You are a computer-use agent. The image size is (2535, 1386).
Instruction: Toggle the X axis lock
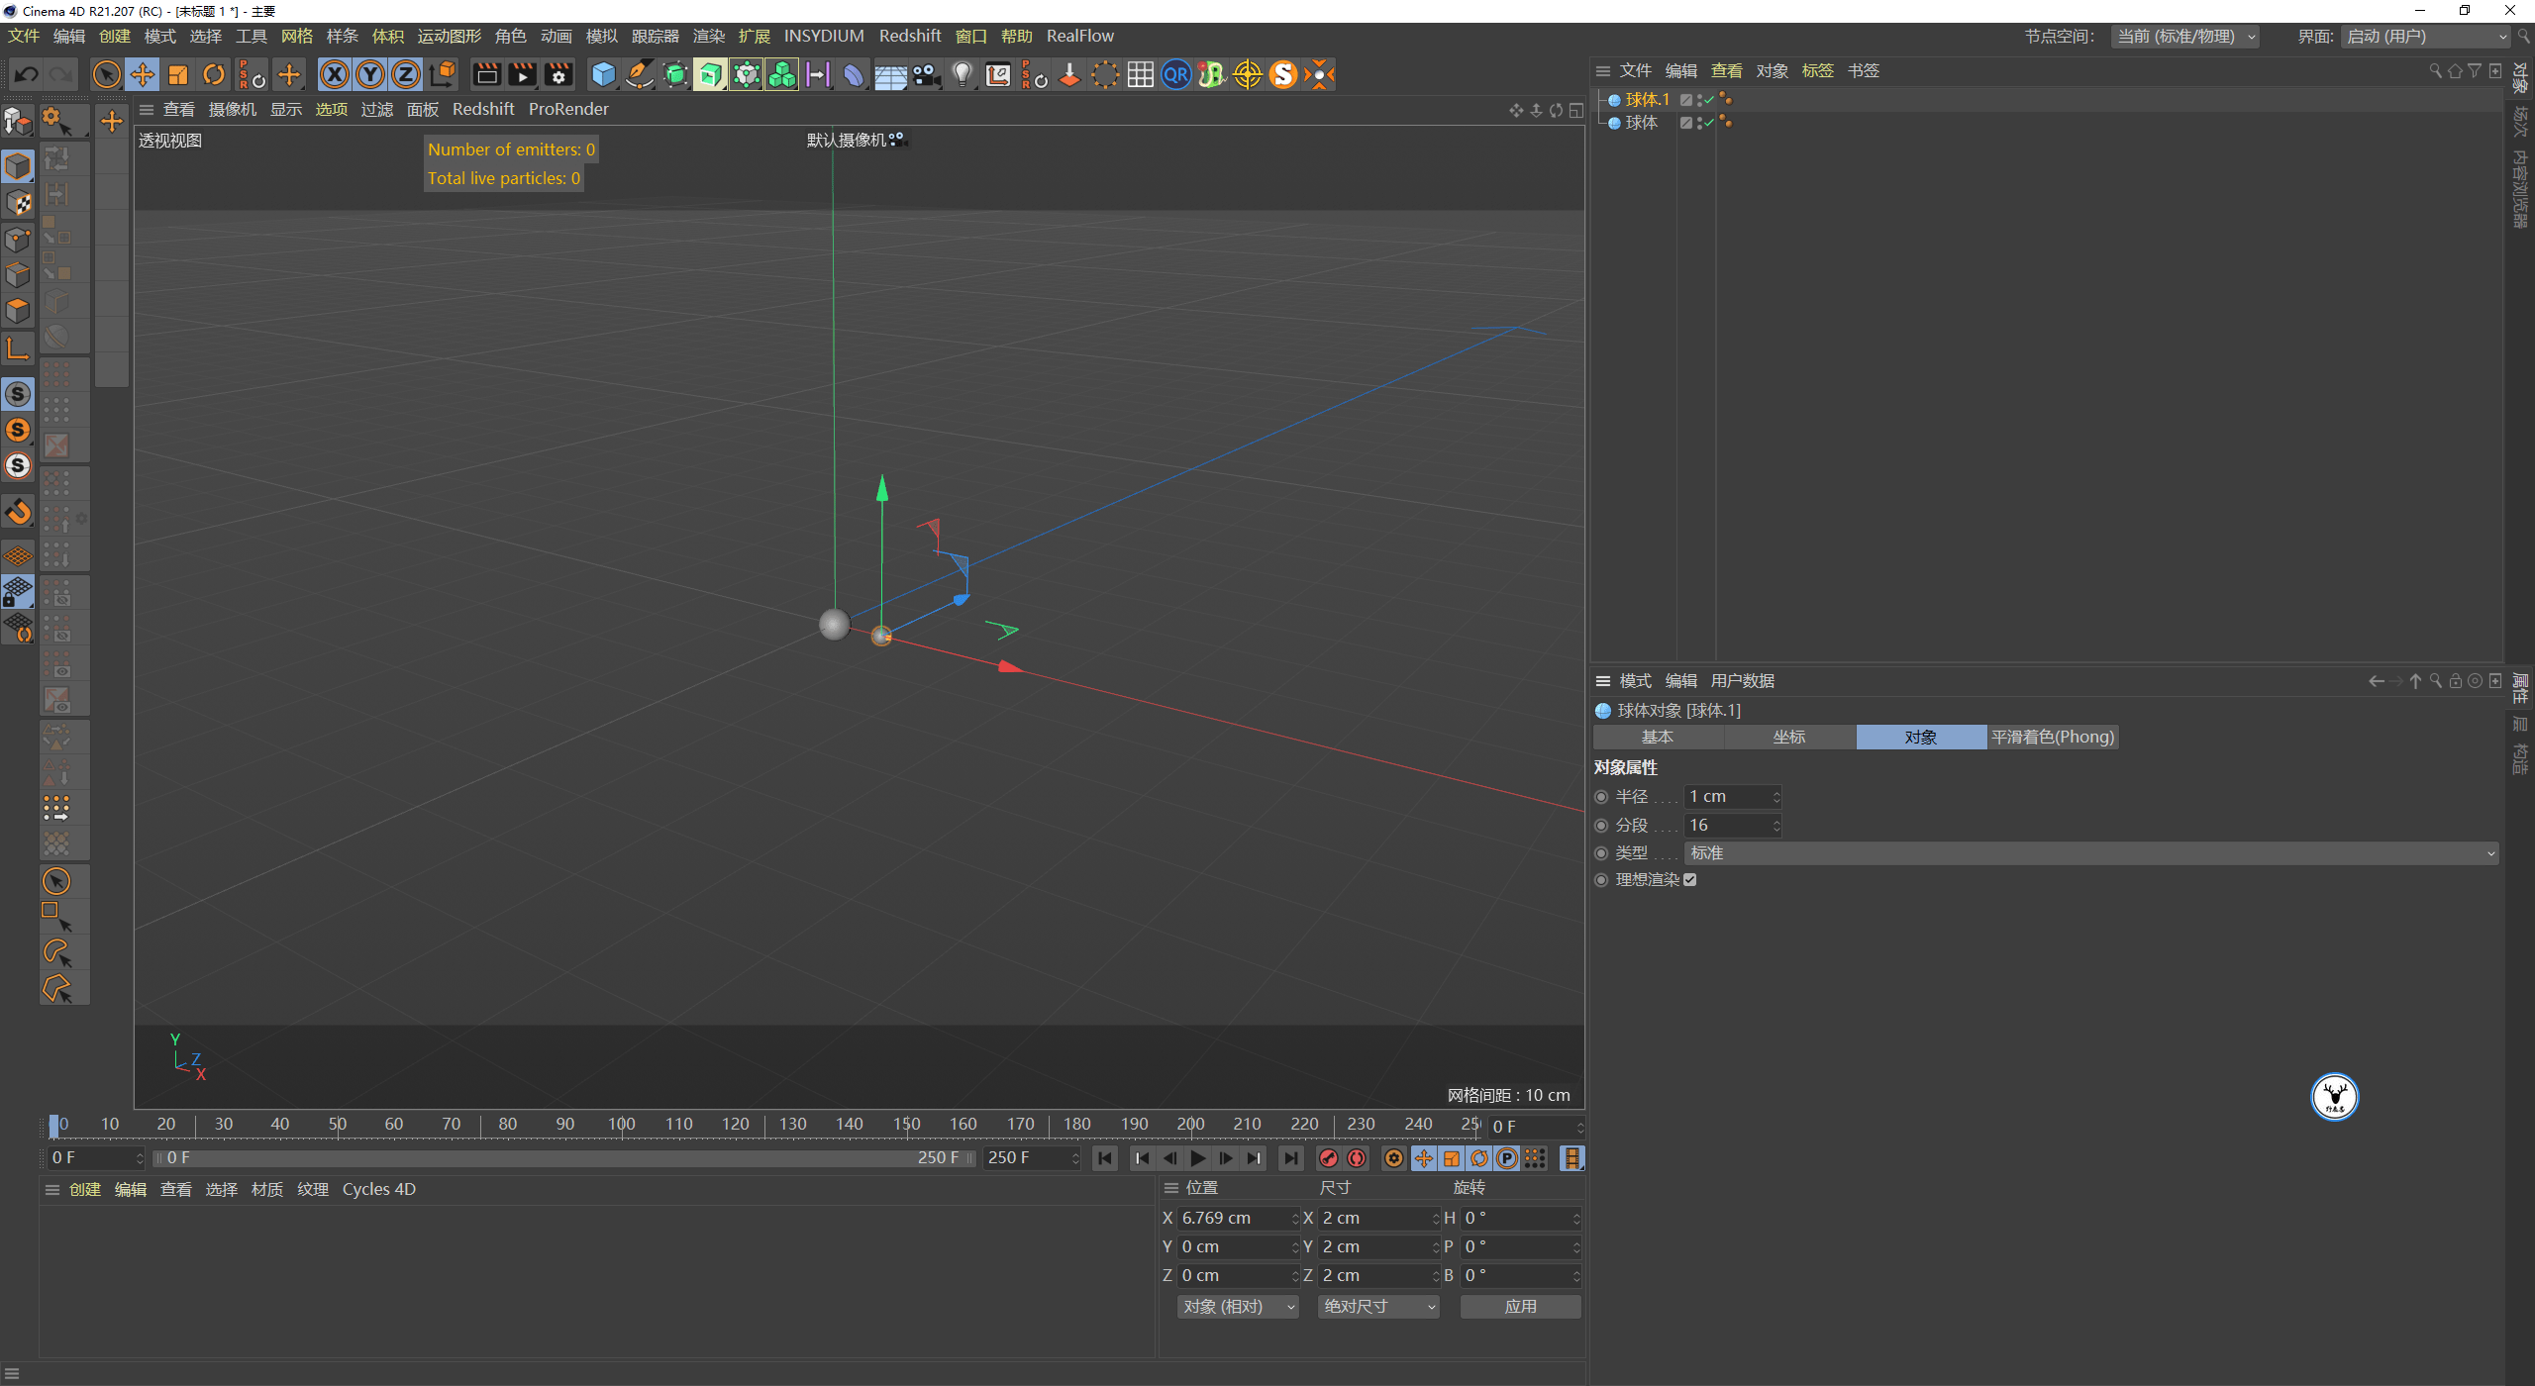(335, 74)
